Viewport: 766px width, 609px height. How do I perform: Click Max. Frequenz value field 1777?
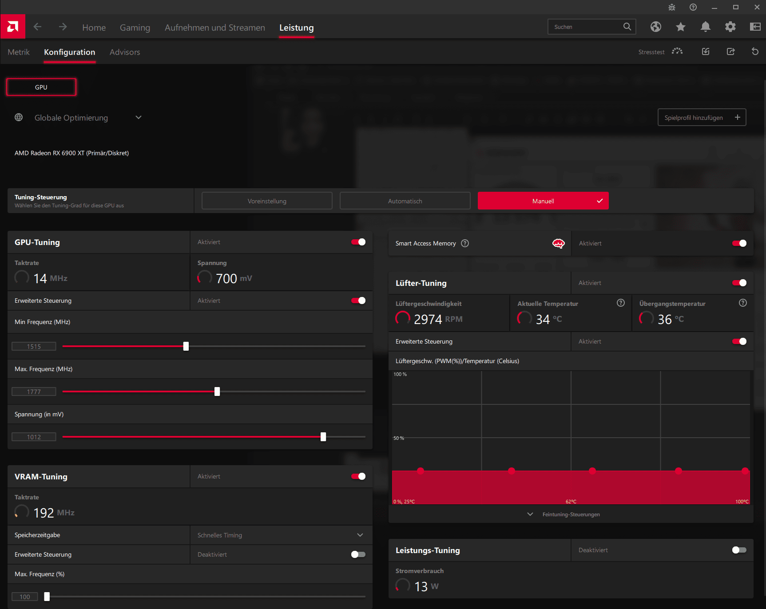[34, 391]
